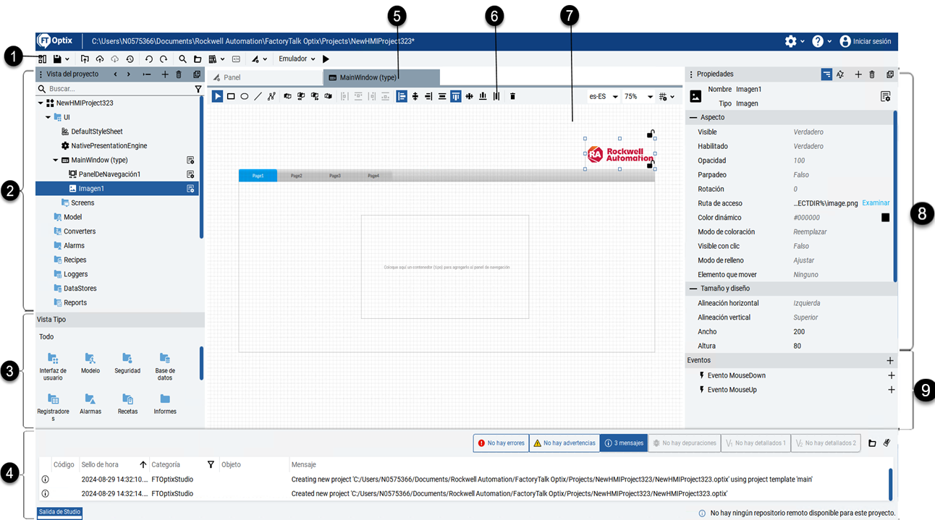Viewport: 935px width, 520px height.
Task: Toggle the No hay detallados 1 filter
Action: [756, 443]
